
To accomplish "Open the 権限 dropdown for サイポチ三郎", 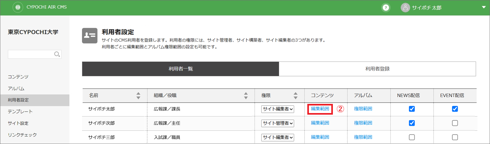I will coord(278,137).
